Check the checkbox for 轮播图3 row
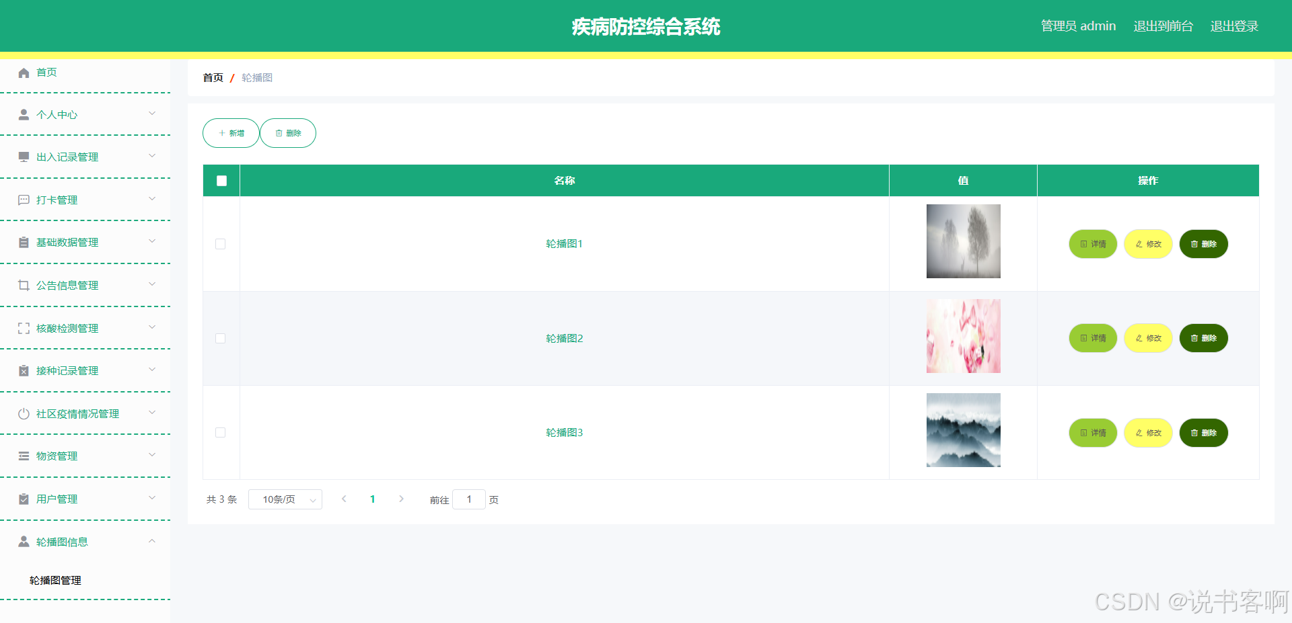The width and height of the screenshot is (1292, 623). [220, 433]
